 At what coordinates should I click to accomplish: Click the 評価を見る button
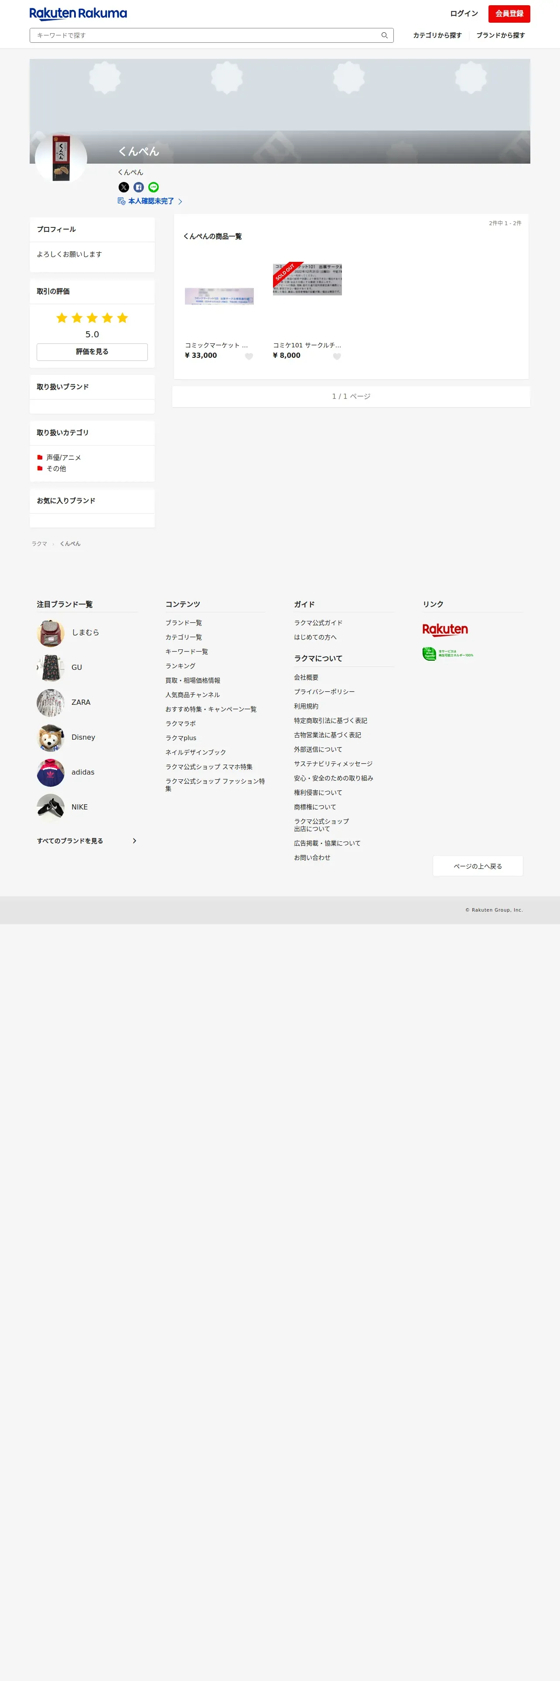pyautogui.click(x=92, y=352)
